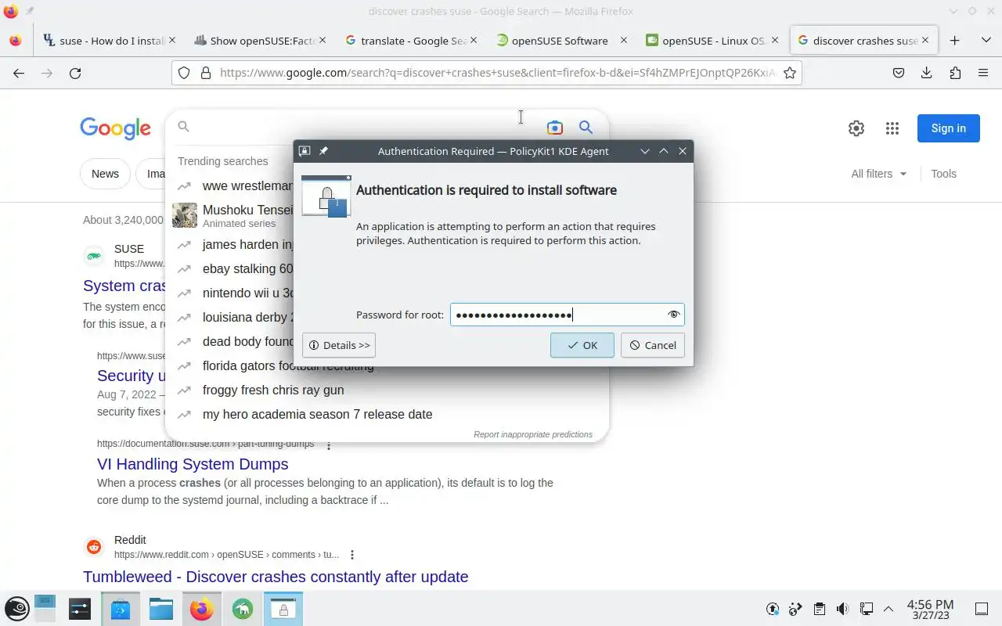List all tabs dropdown arrow
Viewport: 1002px width, 626px height.
[x=986, y=41]
